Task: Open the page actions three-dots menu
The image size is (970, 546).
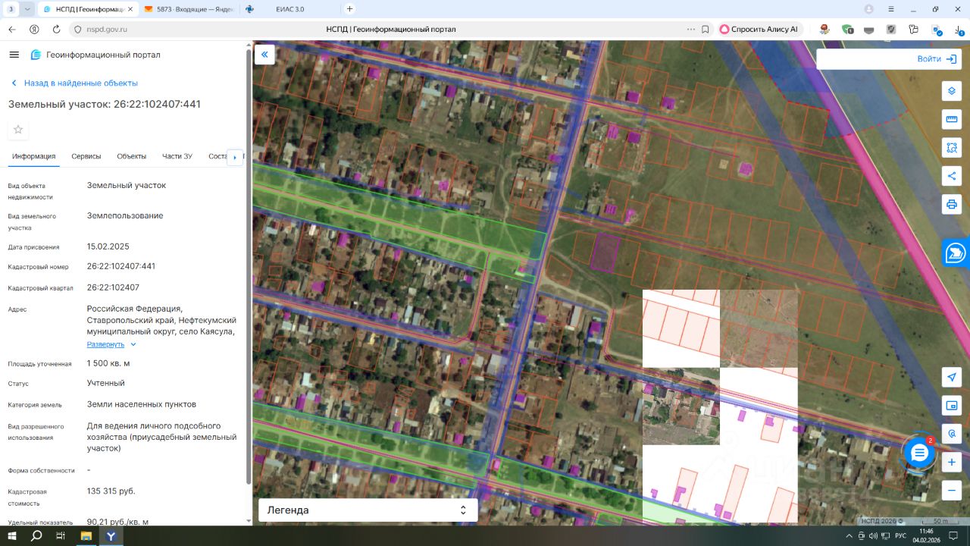Action: click(x=690, y=29)
